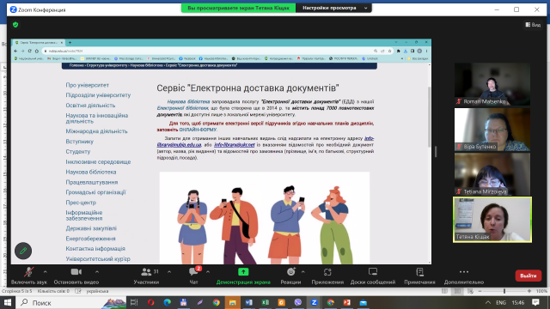Stop camera via Остановить видео

click(76, 276)
